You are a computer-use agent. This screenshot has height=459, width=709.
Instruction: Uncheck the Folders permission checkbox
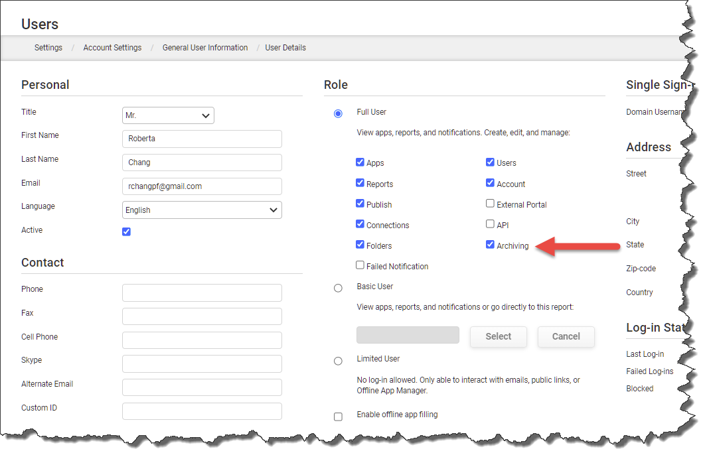coord(360,244)
